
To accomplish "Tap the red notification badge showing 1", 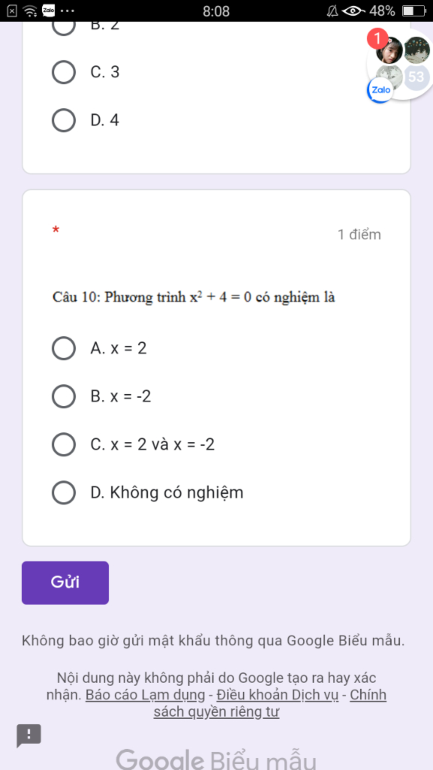I will point(377,38).
